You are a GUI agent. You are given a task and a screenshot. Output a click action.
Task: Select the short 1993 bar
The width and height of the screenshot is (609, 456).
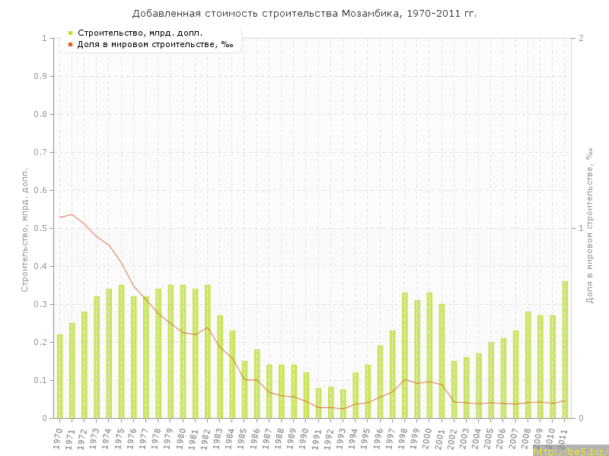[343, 404]
